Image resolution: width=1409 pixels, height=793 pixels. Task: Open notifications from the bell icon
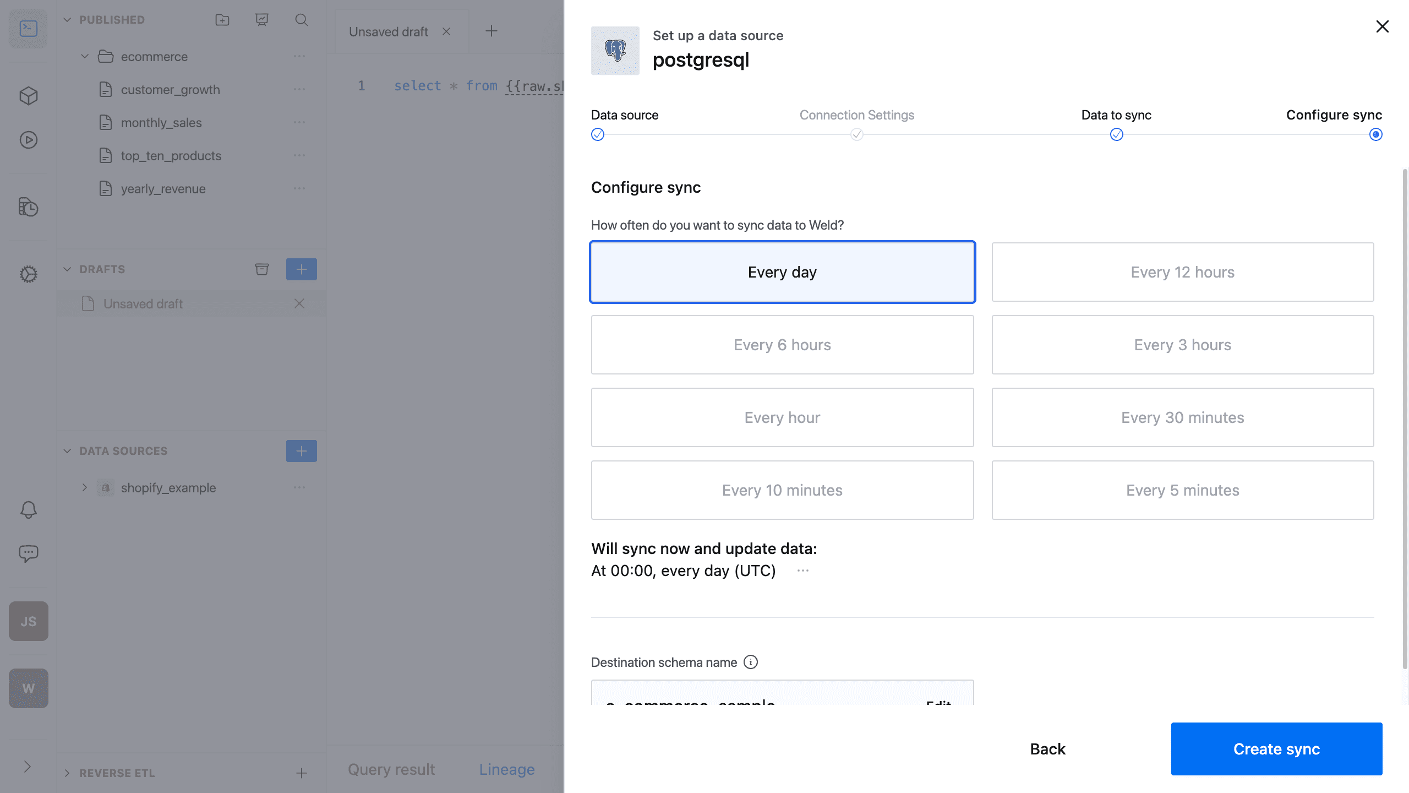coord(28,509)
